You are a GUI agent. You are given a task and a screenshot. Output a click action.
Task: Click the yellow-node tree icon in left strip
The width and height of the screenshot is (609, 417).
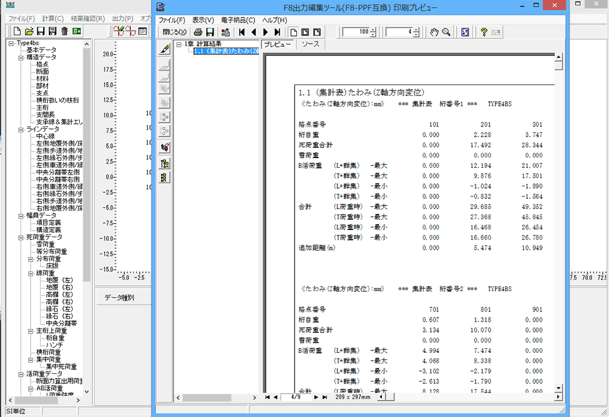coord(164,164)
